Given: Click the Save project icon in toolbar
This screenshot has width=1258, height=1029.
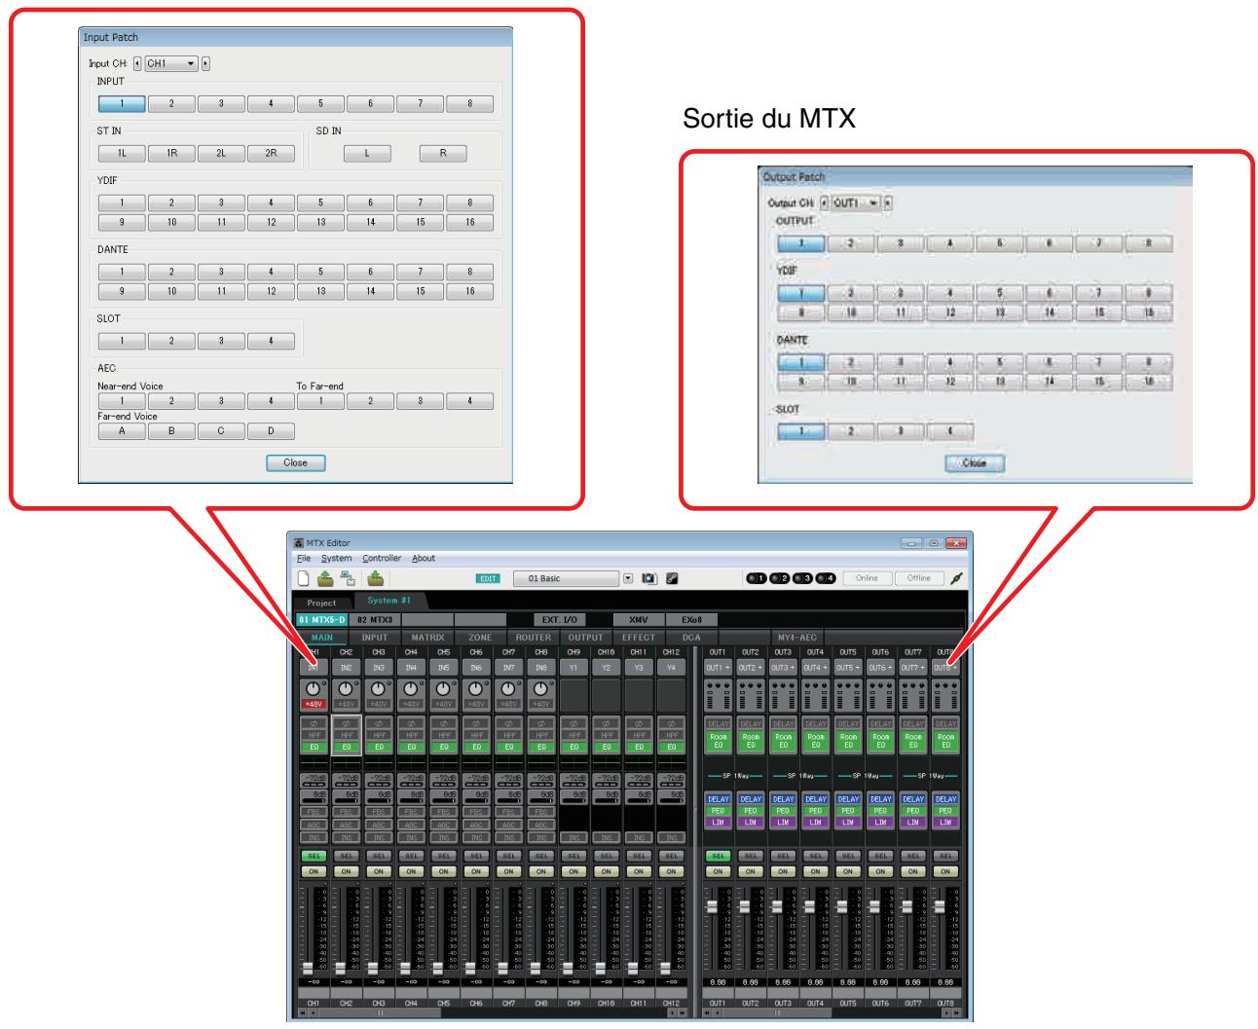Looking at the screenshot, I should [x=346, y=578].
